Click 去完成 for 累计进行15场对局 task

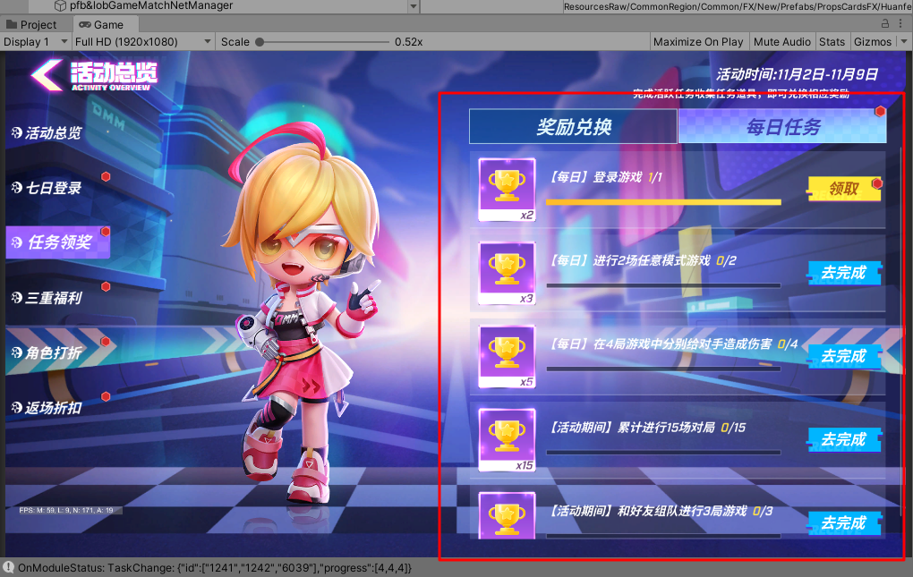844,439
